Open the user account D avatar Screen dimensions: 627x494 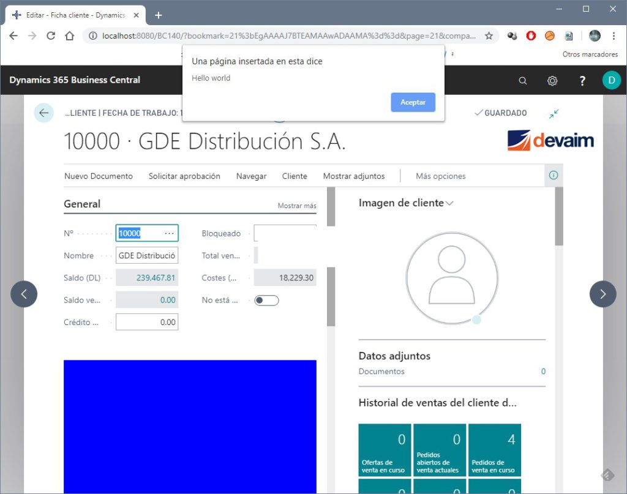point(612,80)
